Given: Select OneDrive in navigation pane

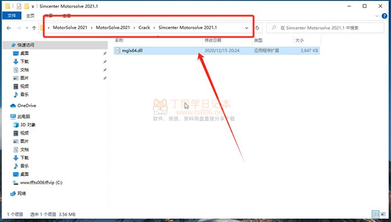Looking at the screenshot, I should (x=27, y=105).
